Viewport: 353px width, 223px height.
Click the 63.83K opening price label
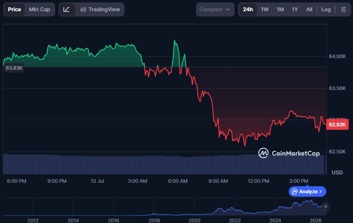(x=14, y=68)
